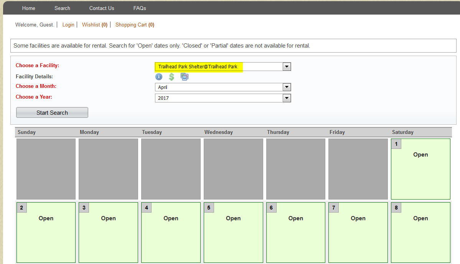
Task: Click the 'Choose a Facility:' label
Action: 37,65
